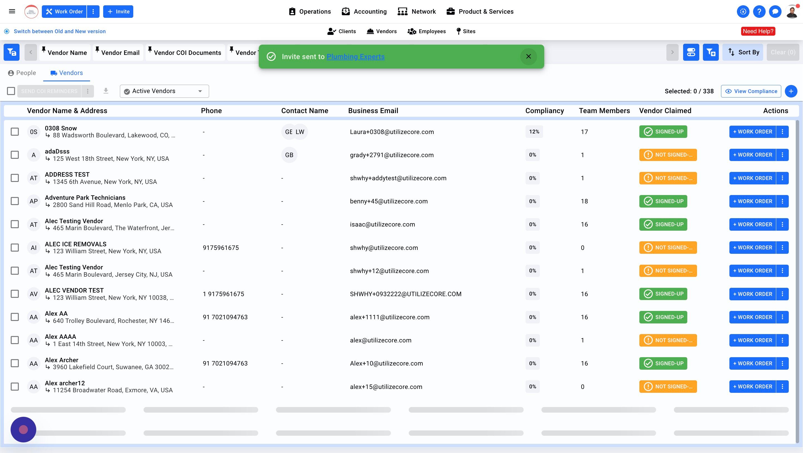803x453 pixels.
Task: Check the 0308 Snow vendor checkbox
Action: (15, 132)
